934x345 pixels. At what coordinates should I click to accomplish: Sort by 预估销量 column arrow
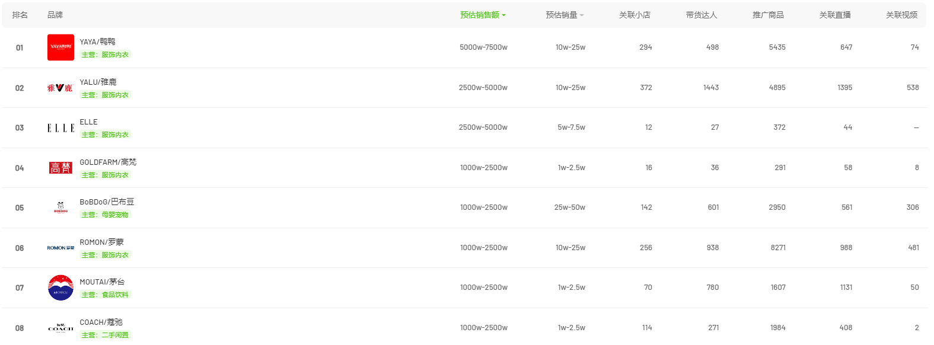[582, 15]
